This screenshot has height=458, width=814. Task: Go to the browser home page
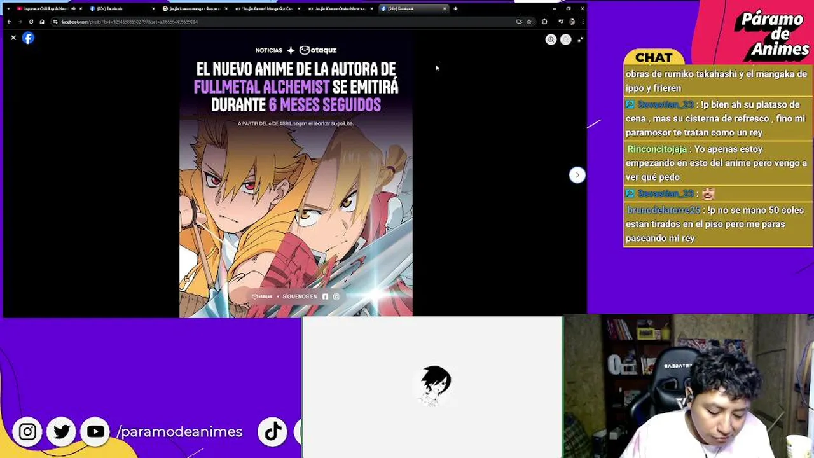tap(42, 22)
